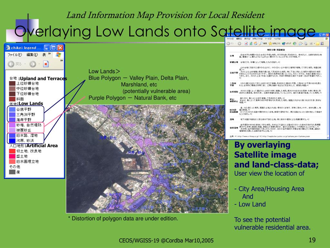This screenshot has height=248, width=330.
Task: Open ヘルプ(H) menu in glossary window
Action: (277, 39)
